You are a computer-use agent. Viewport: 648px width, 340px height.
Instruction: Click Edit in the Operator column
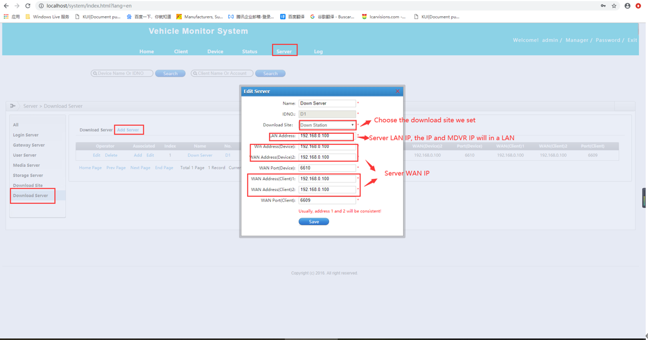[96, 155]
